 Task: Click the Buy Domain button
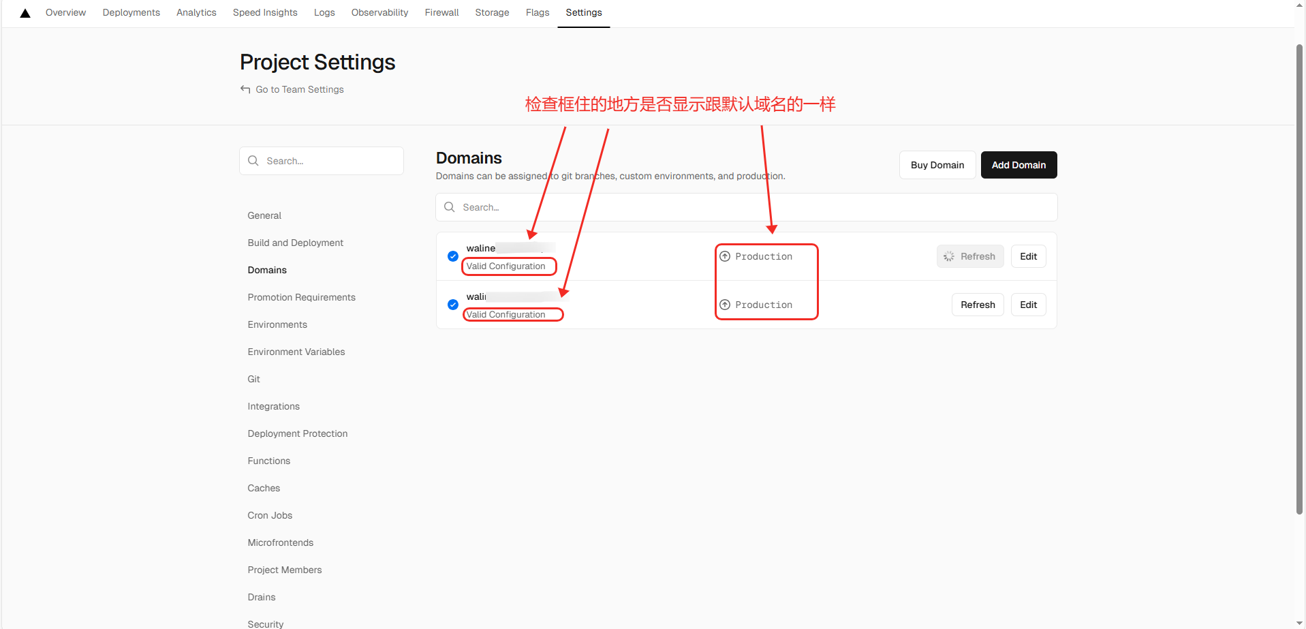(937, 165)
